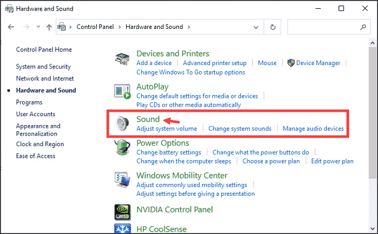Click Control Panel in the breadcrumb
The height and width of the screenshot is (234, 378).
(95, 27)
